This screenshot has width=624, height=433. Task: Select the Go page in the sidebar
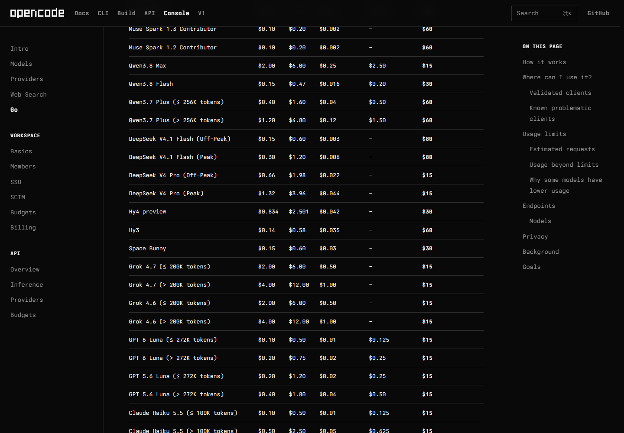coord(14,110)
